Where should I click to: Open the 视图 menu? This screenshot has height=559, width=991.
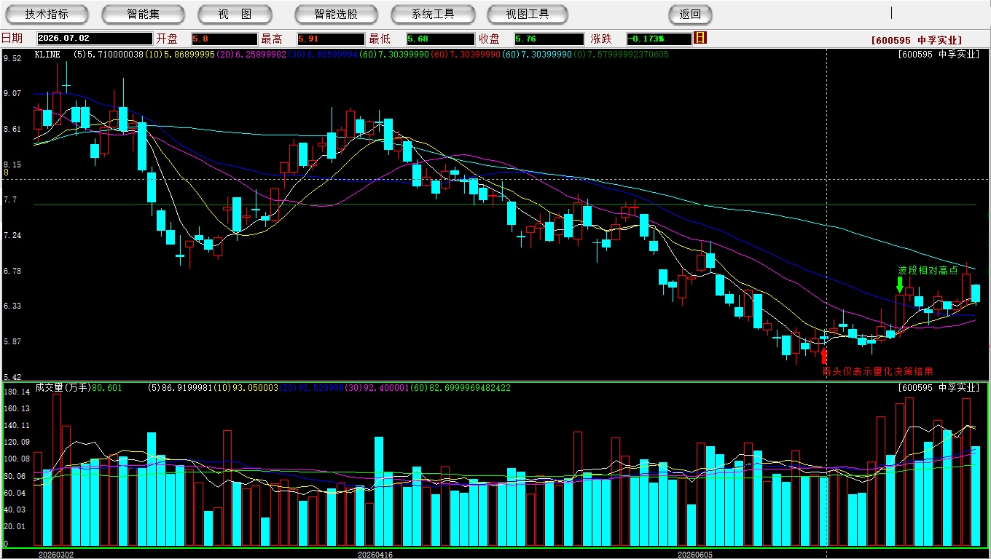[x=235, y=15]
